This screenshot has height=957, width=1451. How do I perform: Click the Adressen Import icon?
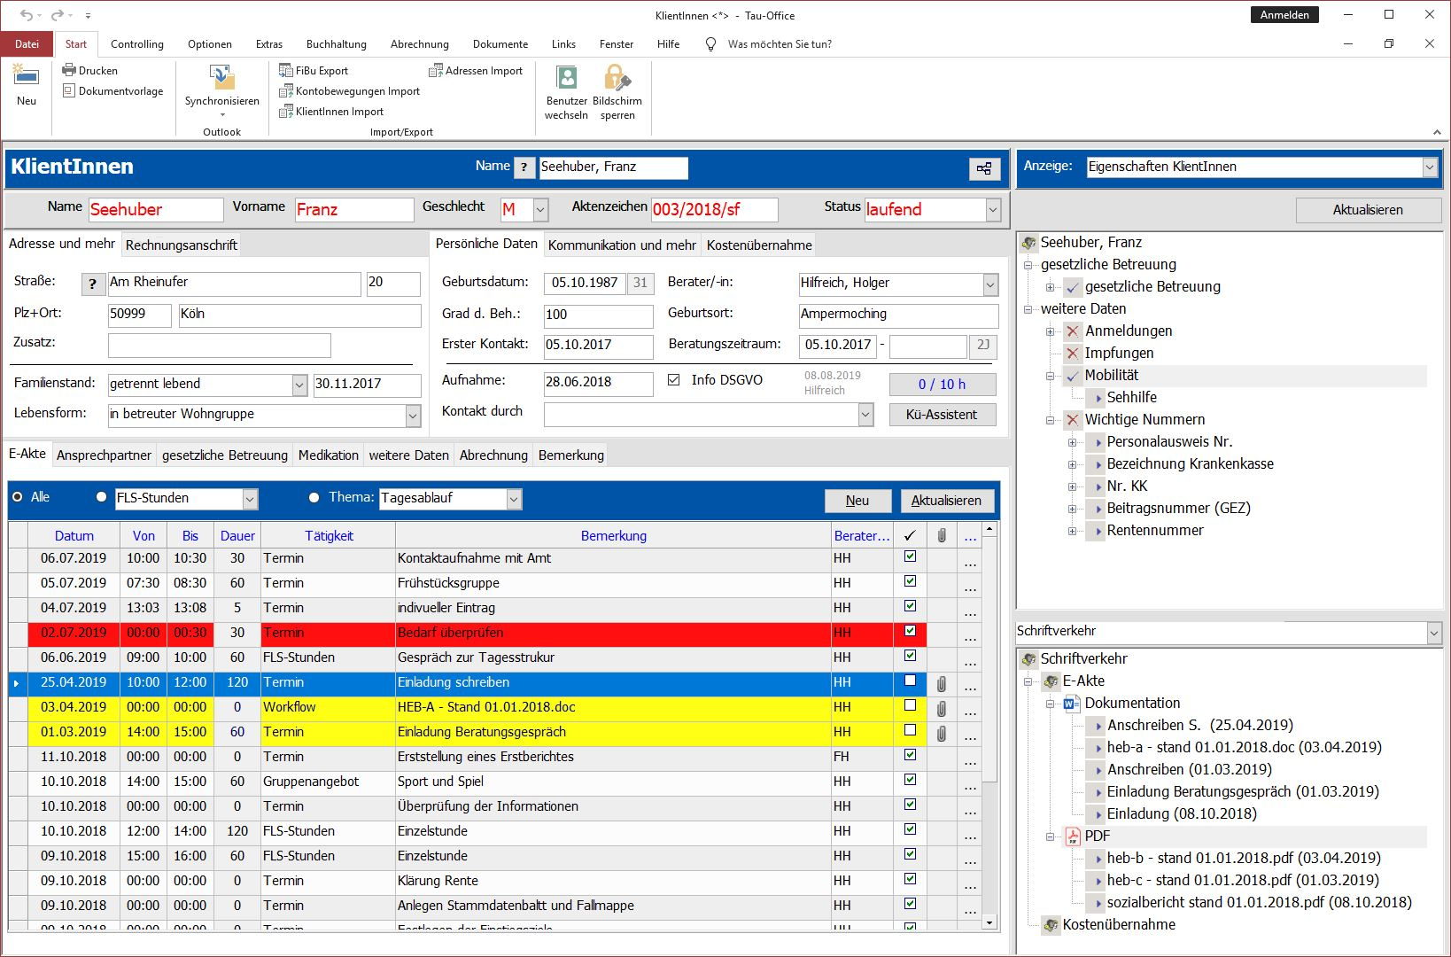click(436, 71)
